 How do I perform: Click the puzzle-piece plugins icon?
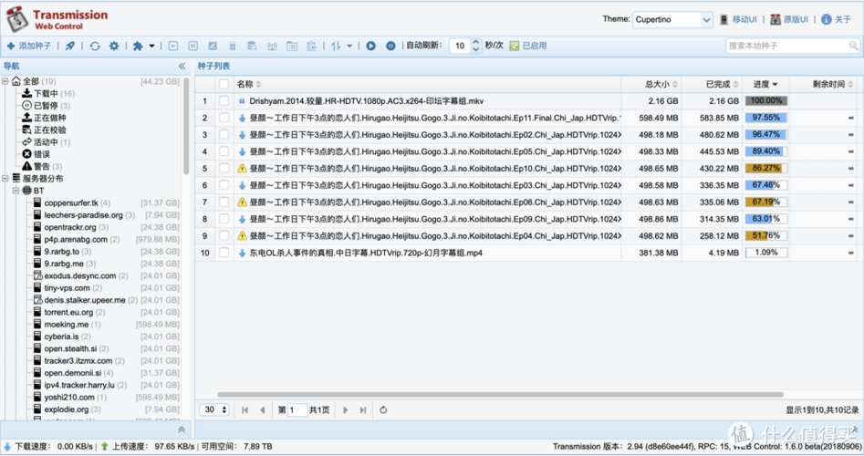[138, 46]
